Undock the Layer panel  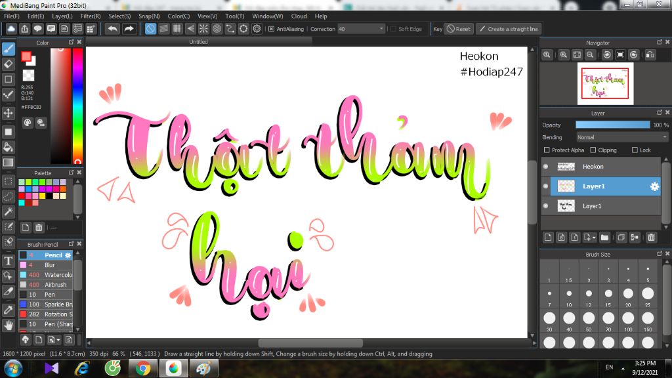[x=659, y=112]
